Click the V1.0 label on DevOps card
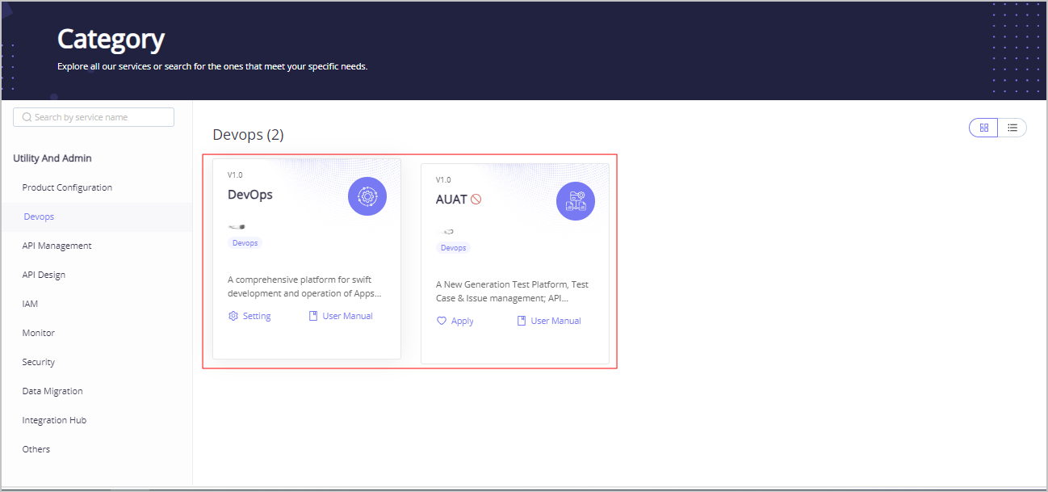Image resolution: width=1048 pixels, height=492 pixels. tap(235, 175)
